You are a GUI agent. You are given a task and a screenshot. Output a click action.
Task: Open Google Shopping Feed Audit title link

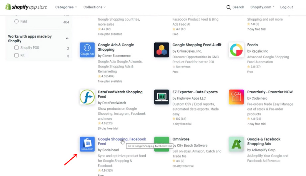tap(197, 45)
